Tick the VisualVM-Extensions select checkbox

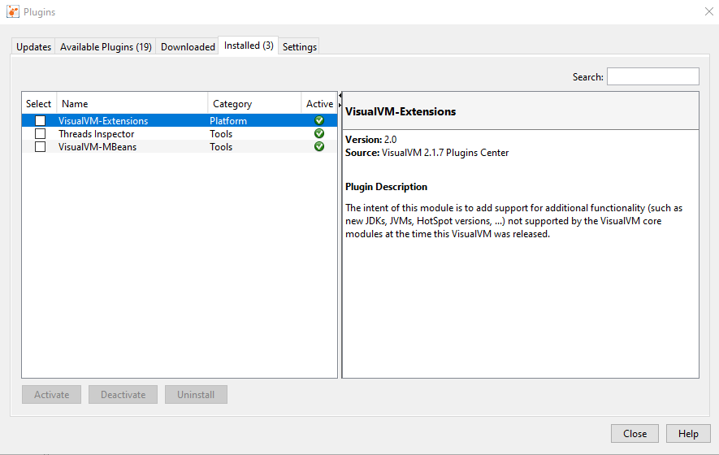[40, 121]
